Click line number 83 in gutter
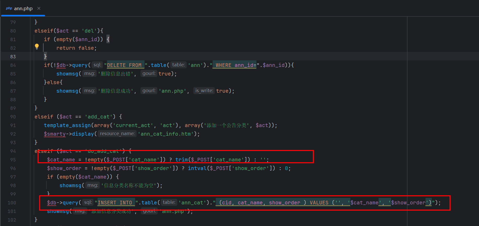The height and width of the screenshot is (226, 479). coord(13,56)
